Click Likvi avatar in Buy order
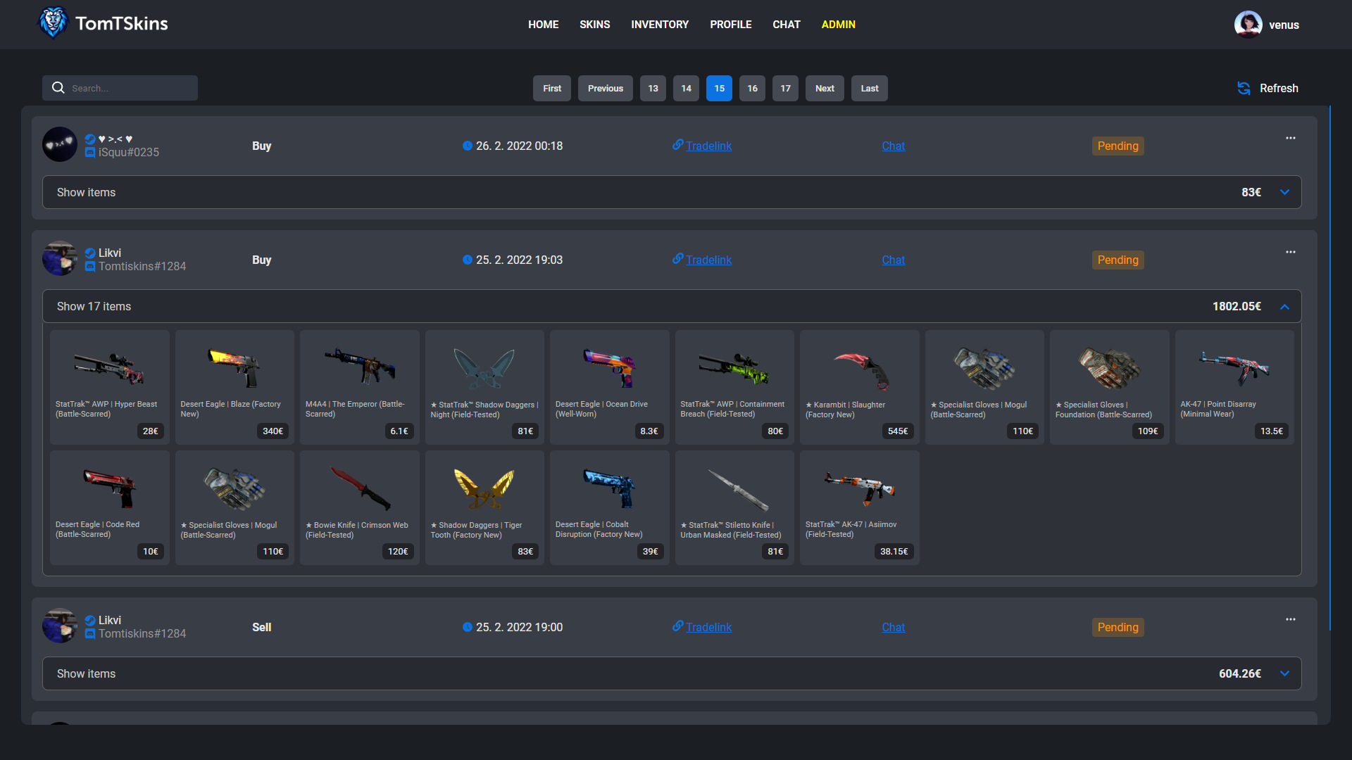 click(x=60, y=258)
